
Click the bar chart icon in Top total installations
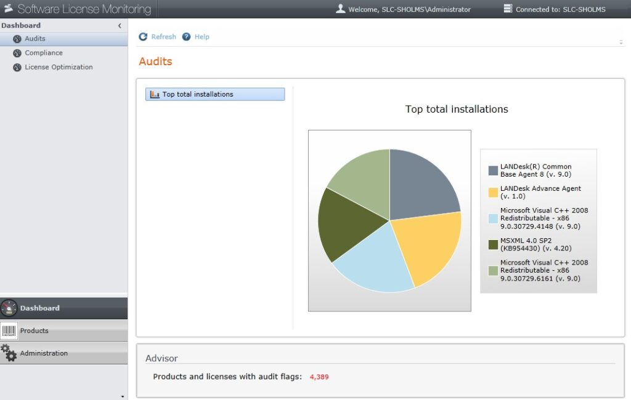155,95
